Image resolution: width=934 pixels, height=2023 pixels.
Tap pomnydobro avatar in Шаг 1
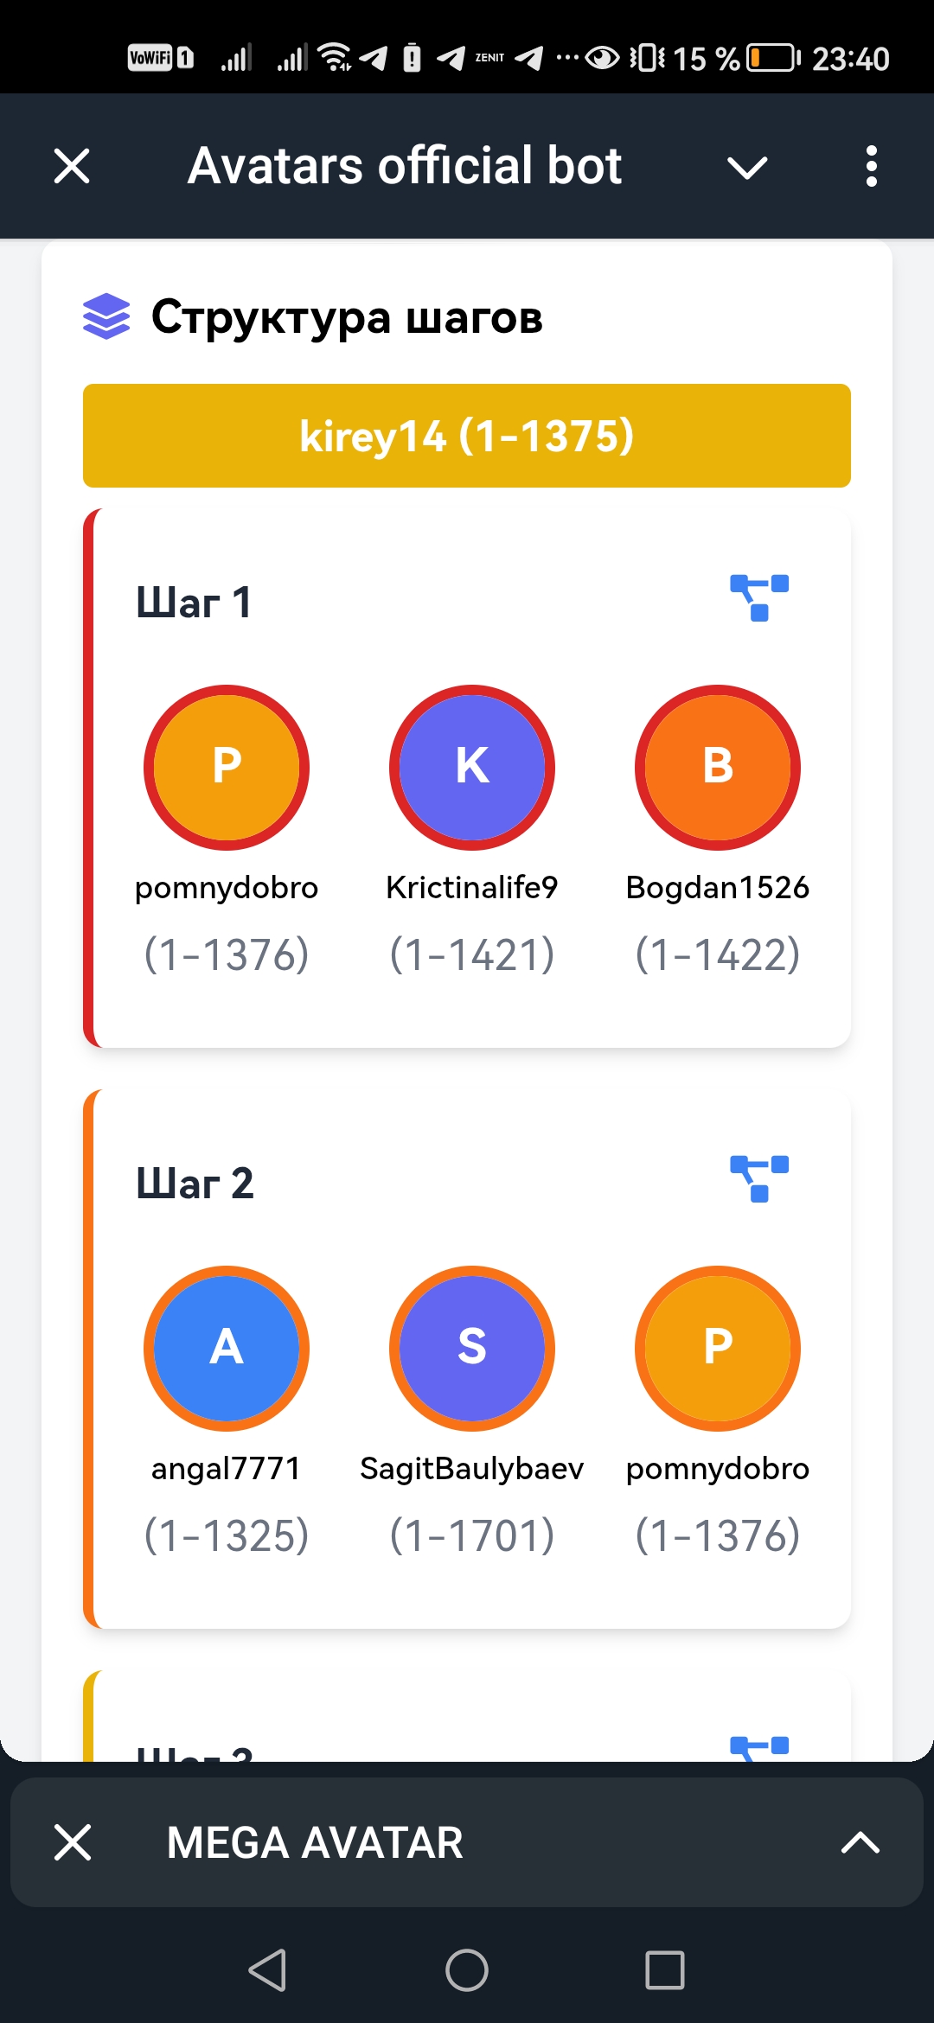[227, 767]
